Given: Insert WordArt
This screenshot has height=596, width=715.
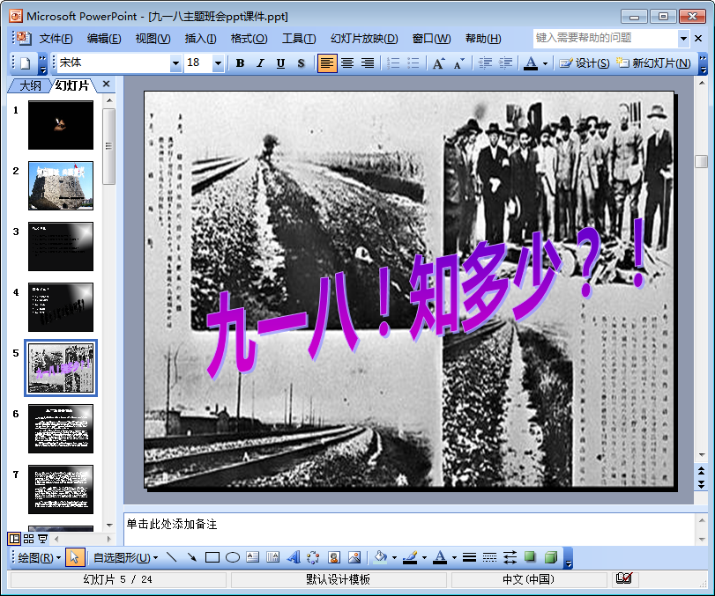Looking at the screenshot, I should pyautogui.click(x=294, y=557).
